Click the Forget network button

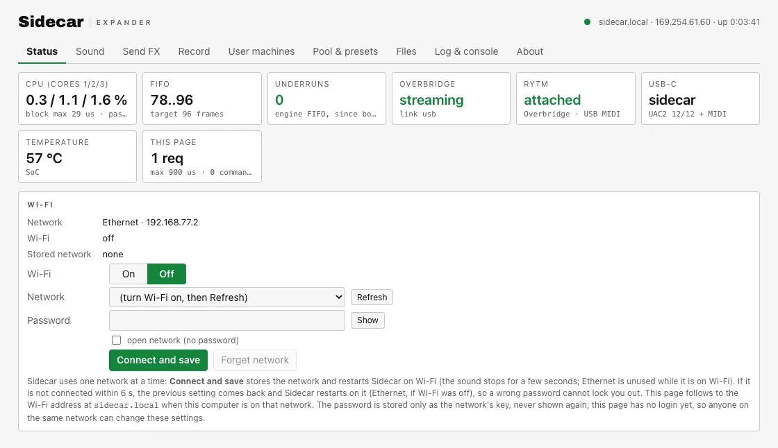tap(255, 361)
